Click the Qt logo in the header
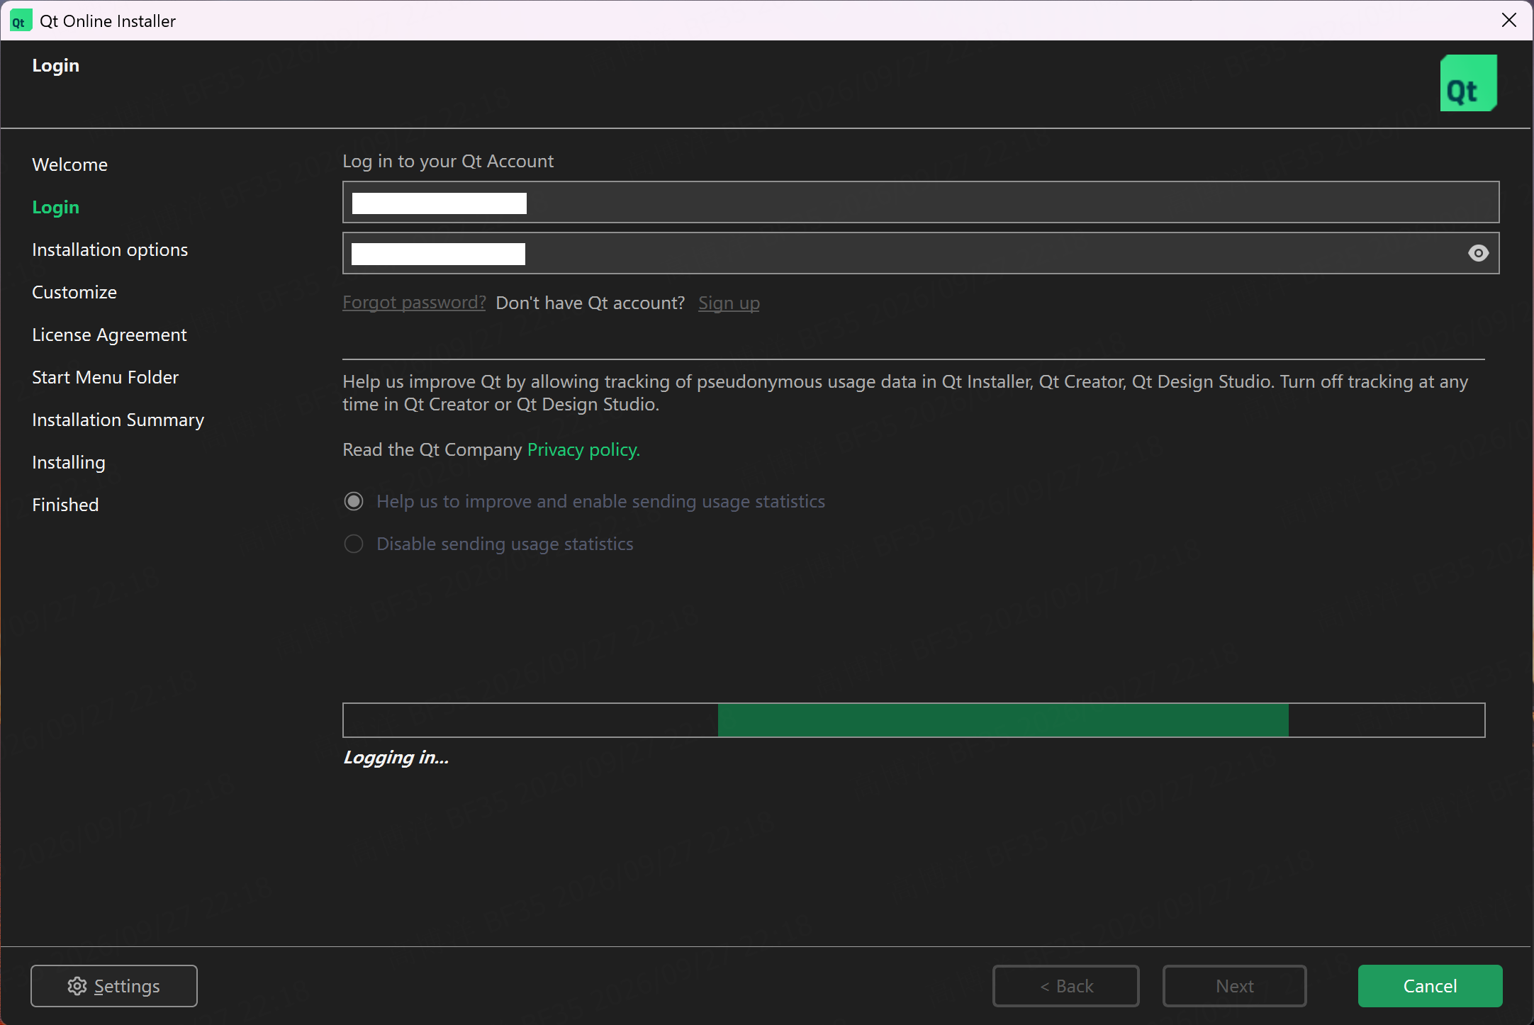Viewport: 1534px width, 1025px height. (x=1468, y=83)
